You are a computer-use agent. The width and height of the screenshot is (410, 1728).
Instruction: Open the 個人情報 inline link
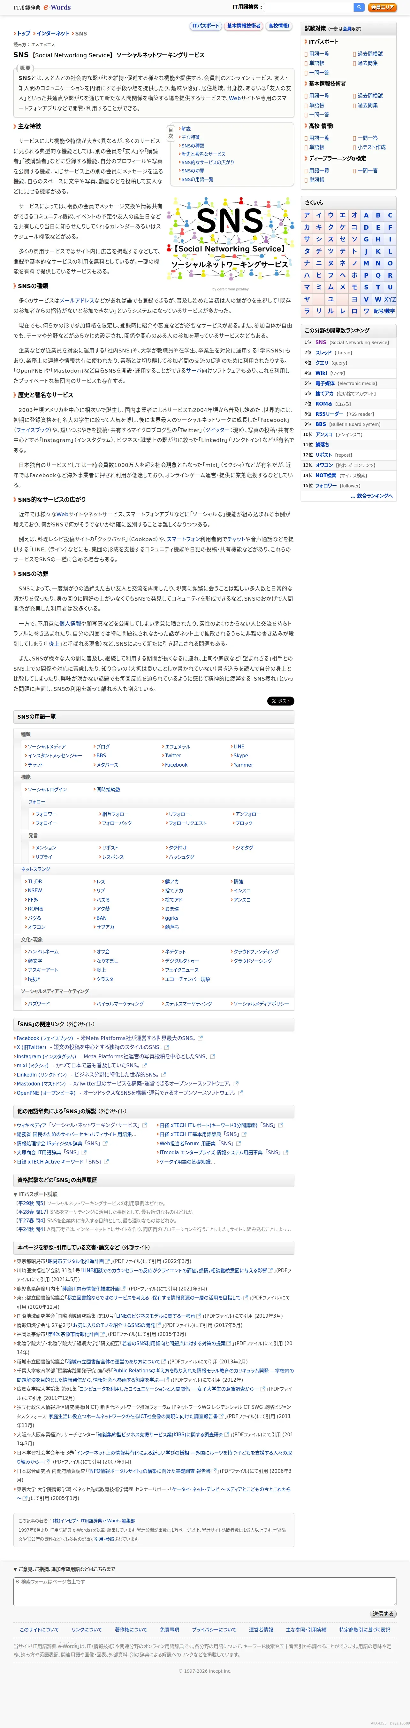(70, 623)
